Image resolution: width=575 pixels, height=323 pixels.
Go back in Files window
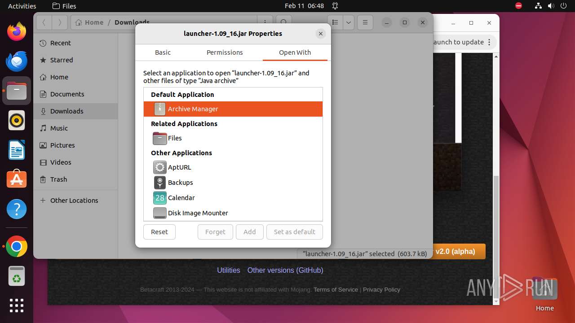point(44,22)
